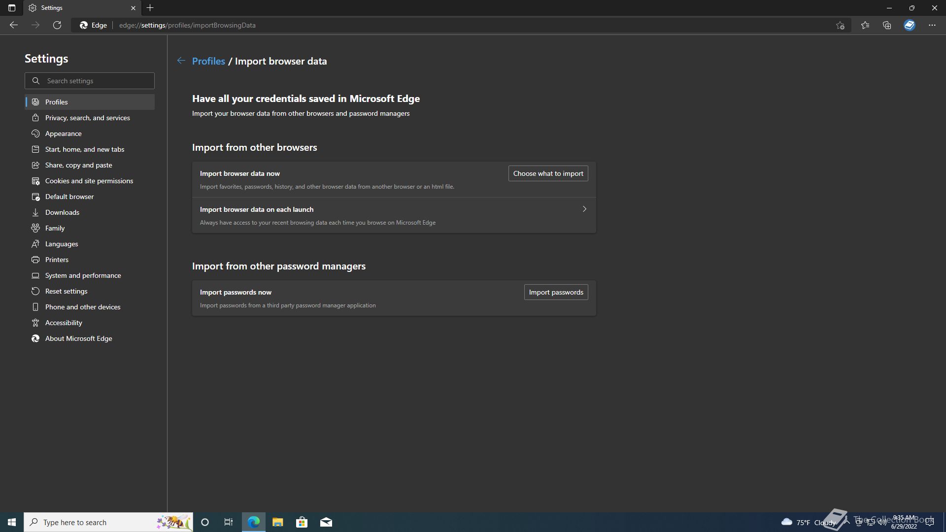Screen dimensions: 946x532
Task: Open Task View on the taskbar
Action: click(229, 522)
